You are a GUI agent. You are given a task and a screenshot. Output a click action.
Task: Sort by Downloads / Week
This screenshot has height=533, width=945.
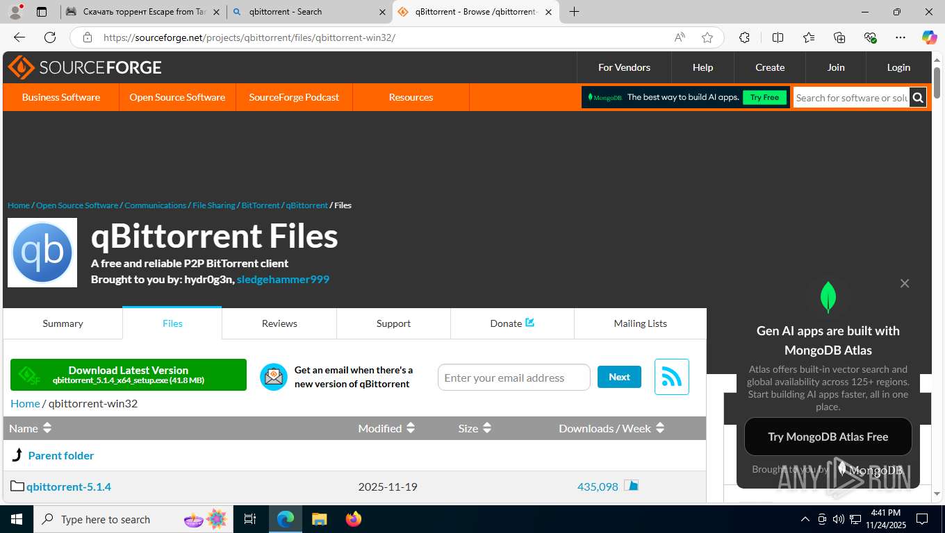(611, 428)
